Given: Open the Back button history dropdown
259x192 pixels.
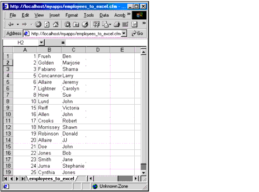Looking at the screenshot, I should [x=18, y=24].
